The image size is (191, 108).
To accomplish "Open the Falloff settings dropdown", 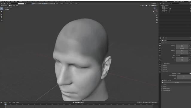I will pyautogui.click(x=71, y=4).
